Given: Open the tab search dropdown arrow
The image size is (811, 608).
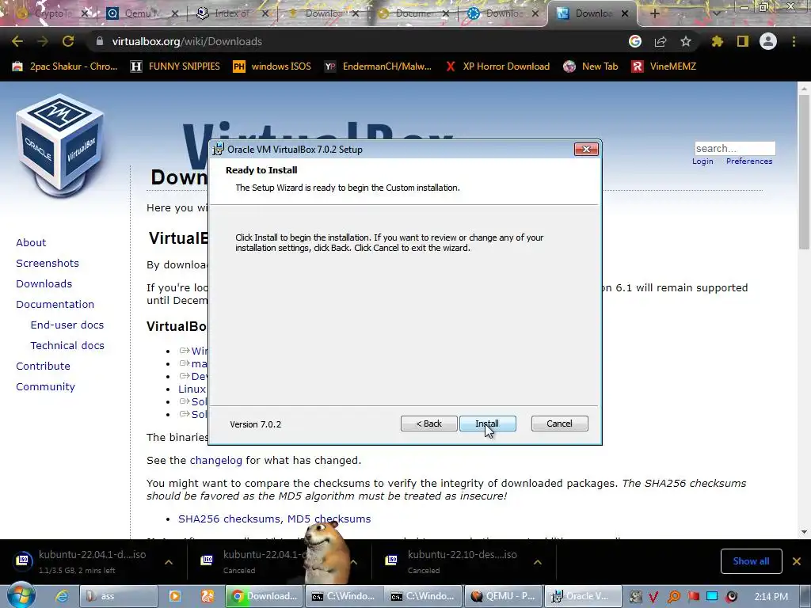Looking at the screenshot, I should (716, 13).
